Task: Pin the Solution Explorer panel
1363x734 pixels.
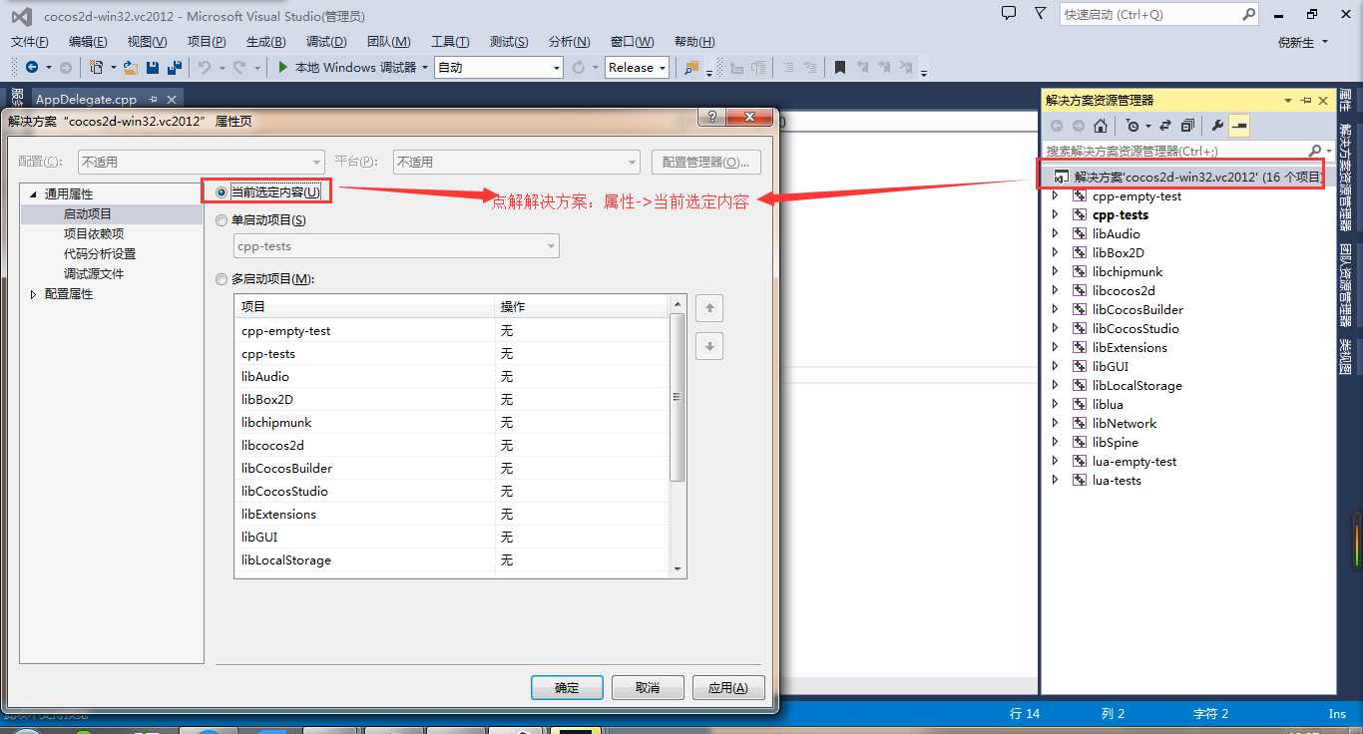Action: pos(1306,100)
